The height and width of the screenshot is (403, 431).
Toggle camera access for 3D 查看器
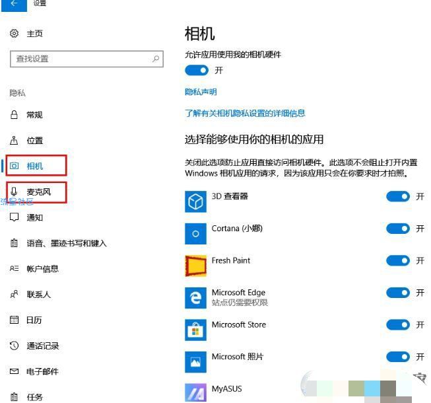click(x=398, y=196)
